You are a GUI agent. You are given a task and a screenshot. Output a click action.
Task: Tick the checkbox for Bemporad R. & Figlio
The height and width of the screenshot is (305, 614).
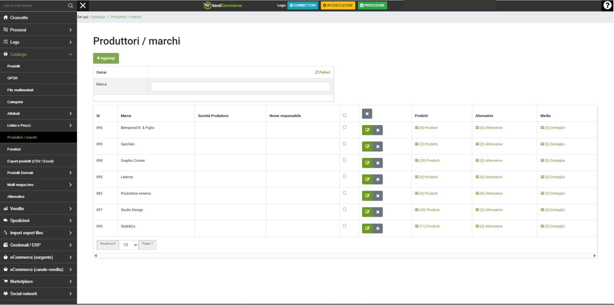[344, 127]
